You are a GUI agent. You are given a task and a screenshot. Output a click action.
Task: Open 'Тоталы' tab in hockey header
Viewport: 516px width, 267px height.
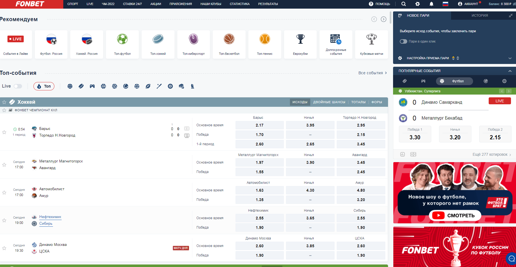(358, 102)
